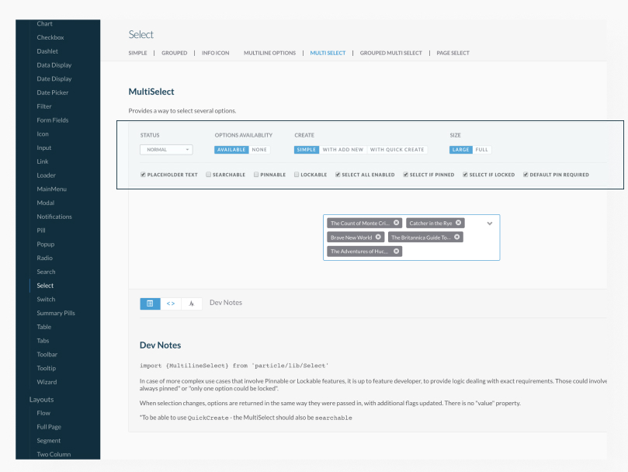Enable the Searchable checkbox
This screenshot has width=628, height=472.
tap(209, 175)
